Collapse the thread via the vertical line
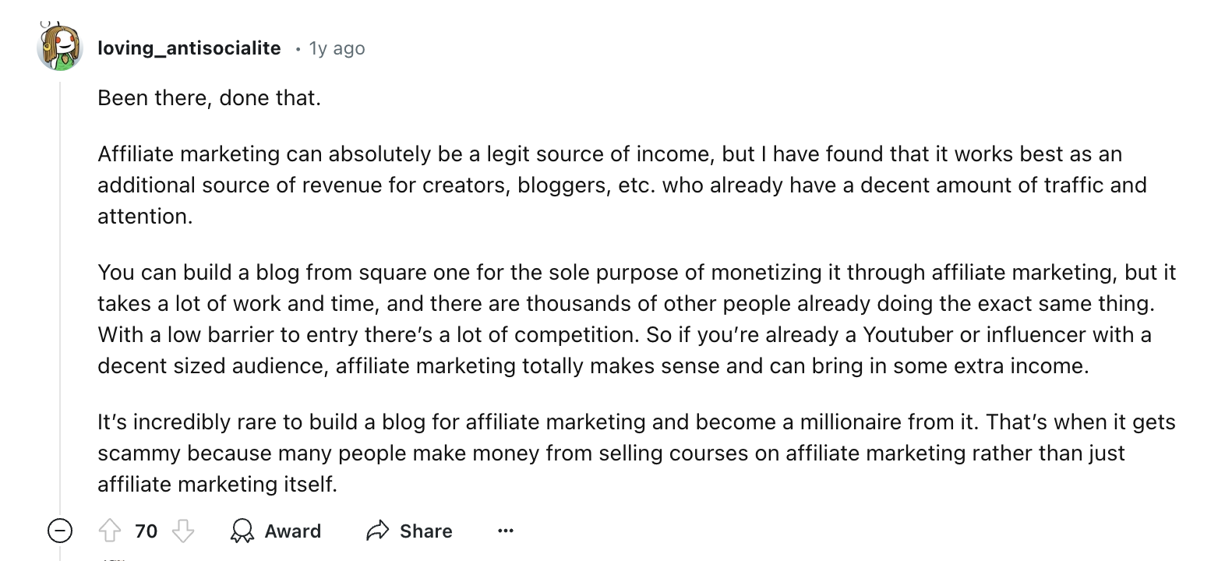The width and height of the screenshot is (1225, 561). (x=58, y=312)
